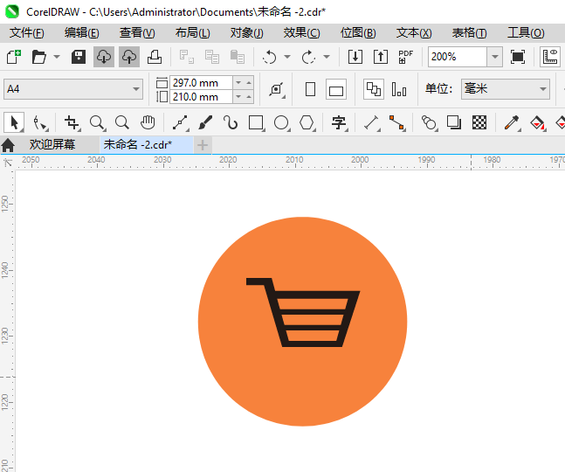Select the Drop Shadow tool
Viewport: 565px width, 472px height.
tap(454, 122)
